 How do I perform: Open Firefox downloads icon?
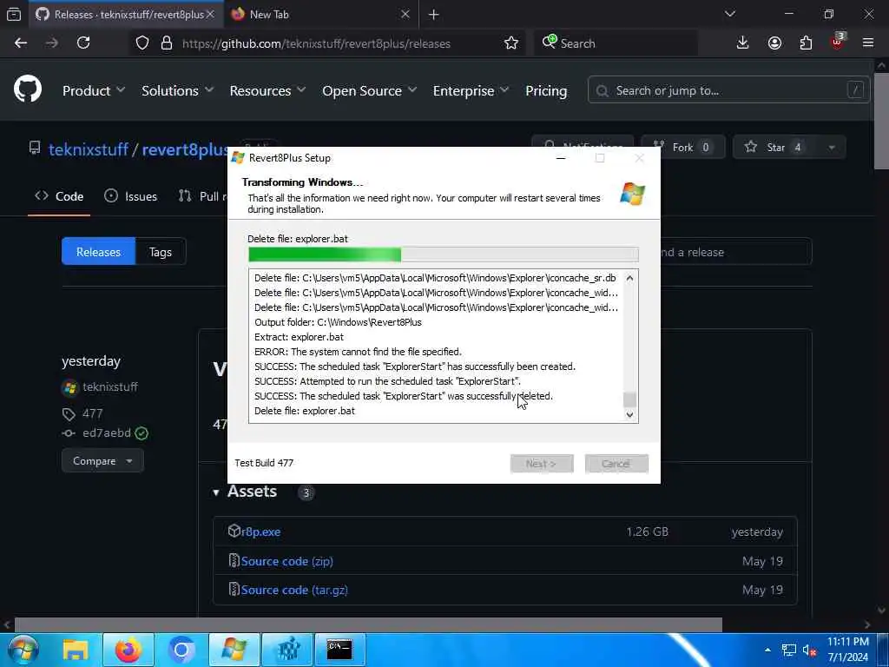coord(742,43)
